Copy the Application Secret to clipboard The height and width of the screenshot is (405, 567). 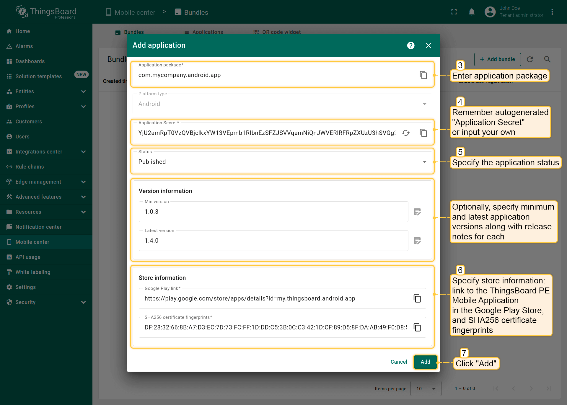[x=423, y=133]
